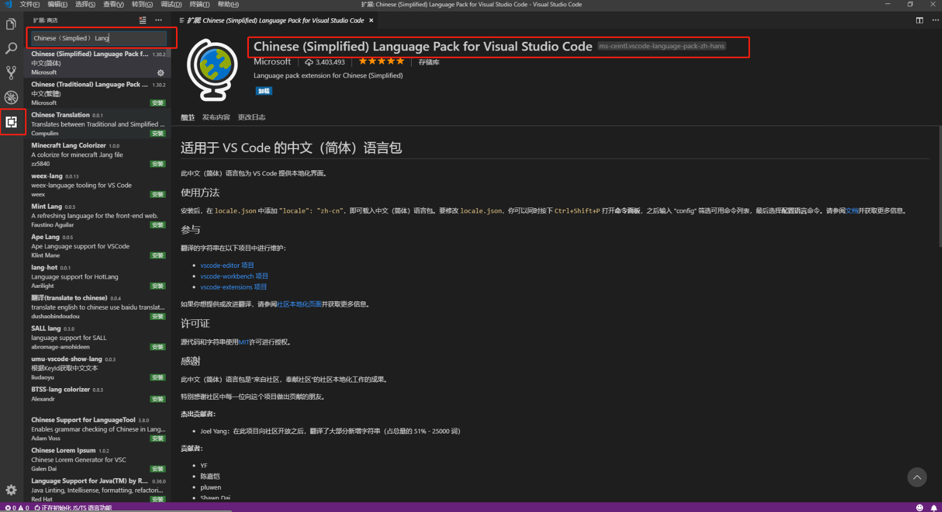This screenshot has height=512, width=942.
Task: Open the Explorer view in activity bar
Action: coord(11,24)
